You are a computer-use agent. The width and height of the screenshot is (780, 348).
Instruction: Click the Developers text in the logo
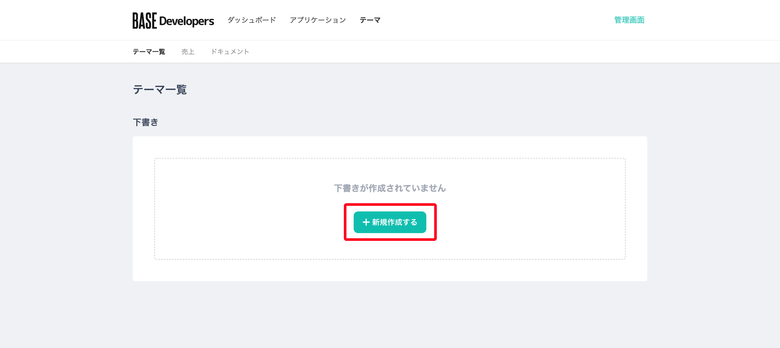(x=187, y=21)
